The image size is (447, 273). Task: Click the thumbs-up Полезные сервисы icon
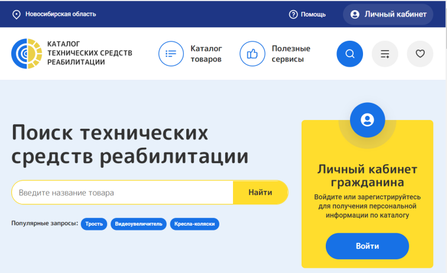coord(252,54)
